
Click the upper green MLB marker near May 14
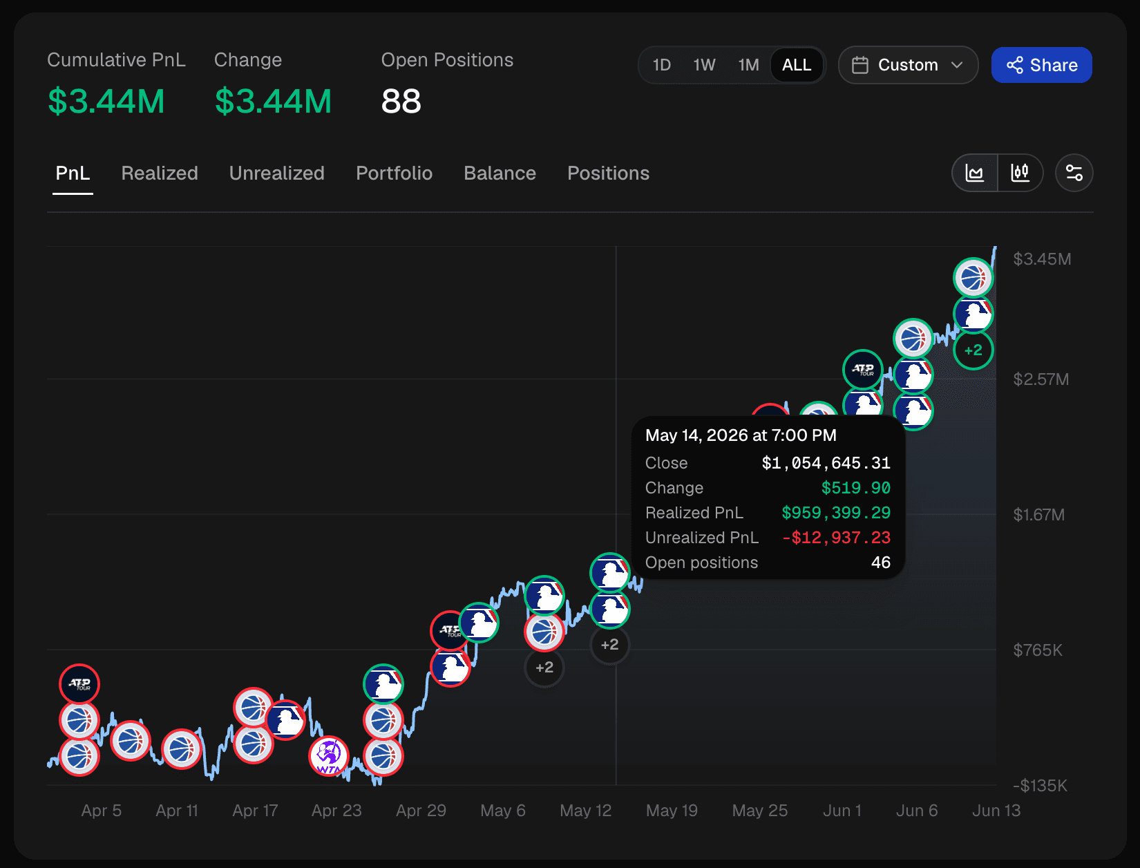[610, 573]
